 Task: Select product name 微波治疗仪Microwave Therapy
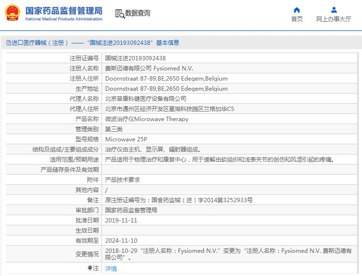click(x=146, y=119)
